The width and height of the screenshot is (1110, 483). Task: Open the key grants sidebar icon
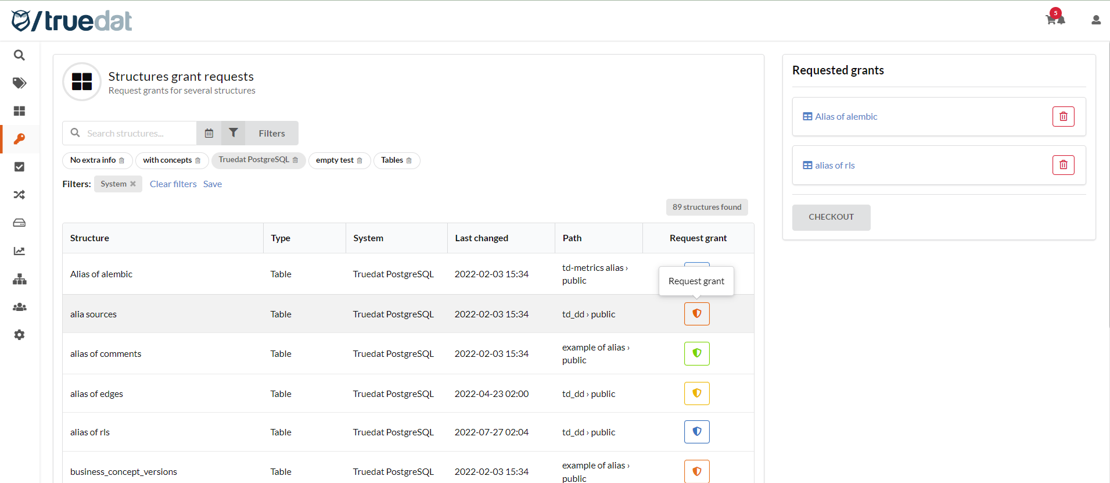tap(19, 139)
